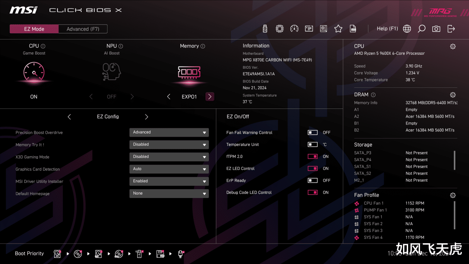
Task: Click the PUMP Fan 1 fan icon
Action: pyautogui.click(x=357, y=210)
